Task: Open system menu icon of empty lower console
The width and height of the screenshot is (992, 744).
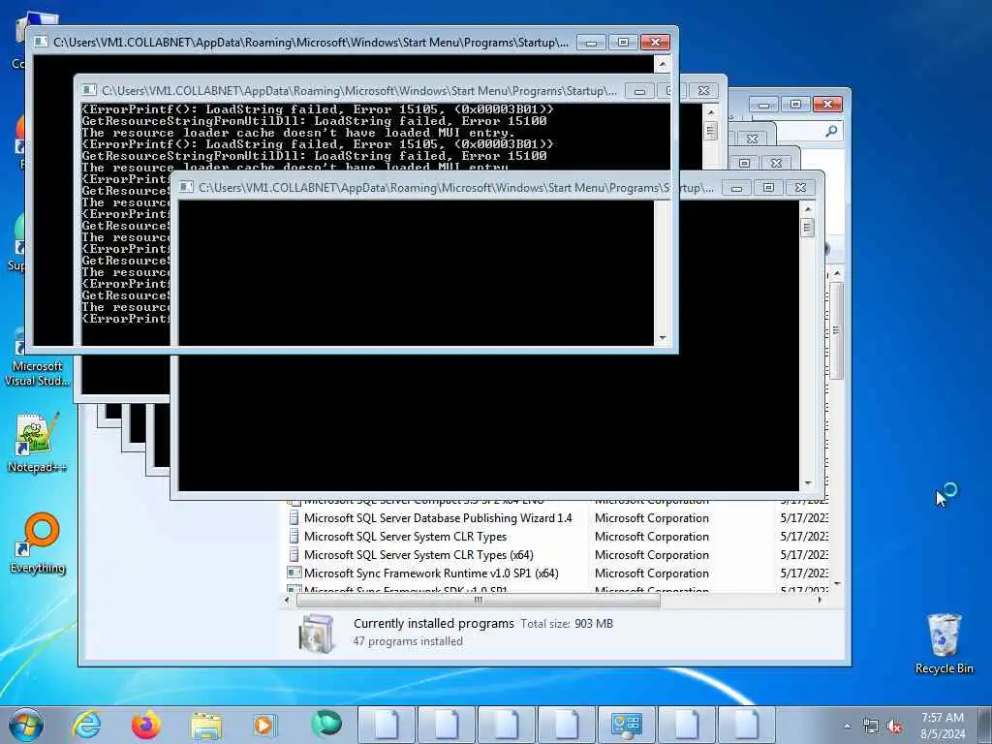Action: click(x=186, y=187)
